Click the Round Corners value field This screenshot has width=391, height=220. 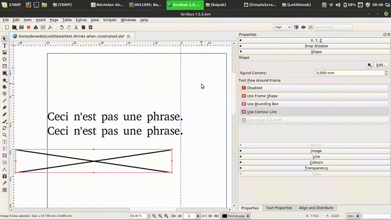point(350,73)
